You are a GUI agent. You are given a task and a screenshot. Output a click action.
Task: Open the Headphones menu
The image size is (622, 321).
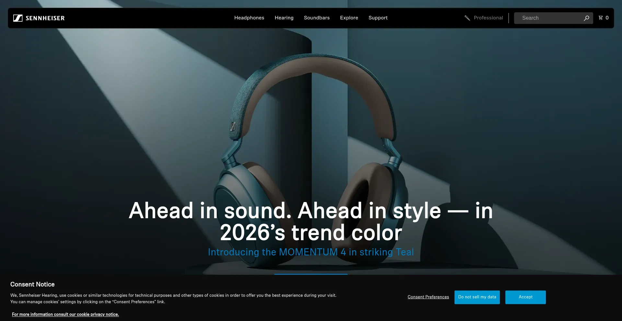[x=249, y=18]
